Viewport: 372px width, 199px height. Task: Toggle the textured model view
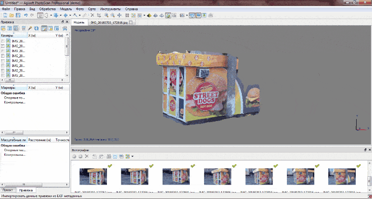[x=168, y=15]
